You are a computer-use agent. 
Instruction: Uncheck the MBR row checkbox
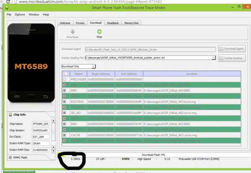64,85
